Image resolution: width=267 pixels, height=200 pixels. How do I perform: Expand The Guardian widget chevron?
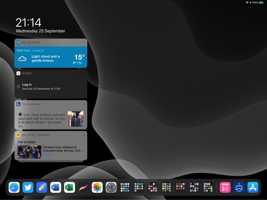click(84, 104)
